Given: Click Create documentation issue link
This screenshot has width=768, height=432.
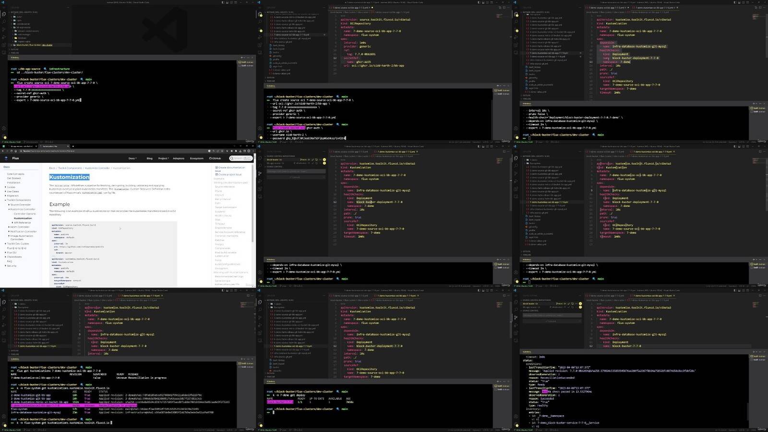Looking at the screenshot, I should click(x=229, y=169).
